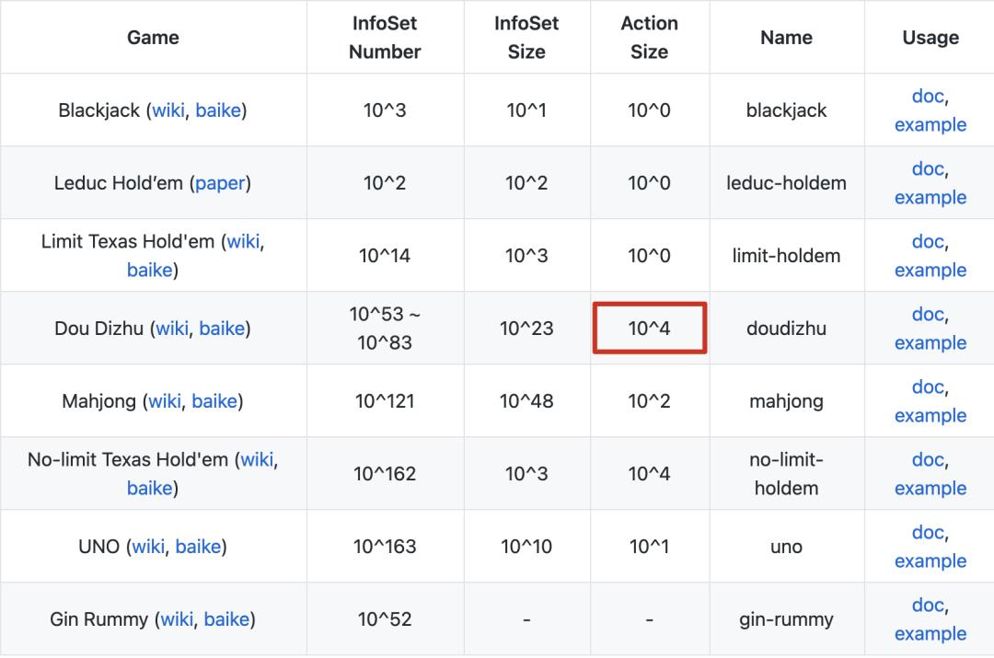Open the example link for leduc-holdem
Image resolution: width=994 pixels, height=658 pixels.
coord(930,198)
